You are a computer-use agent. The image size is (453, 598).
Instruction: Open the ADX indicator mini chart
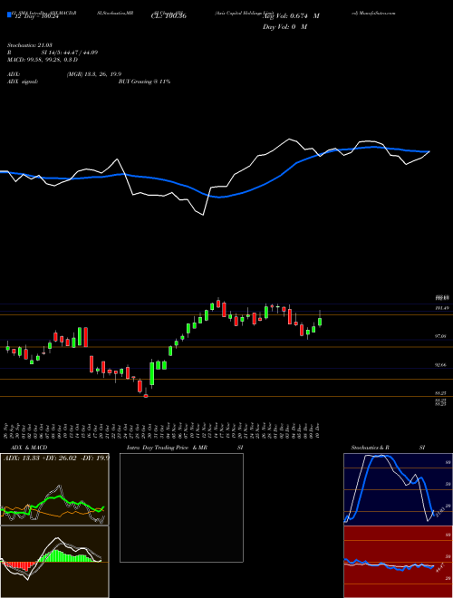coord(54,489)
